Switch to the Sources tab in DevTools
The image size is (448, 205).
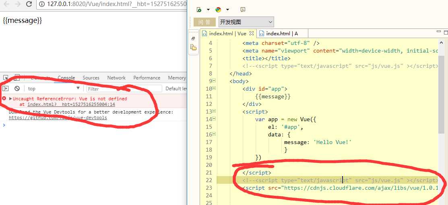click(91, 78)
